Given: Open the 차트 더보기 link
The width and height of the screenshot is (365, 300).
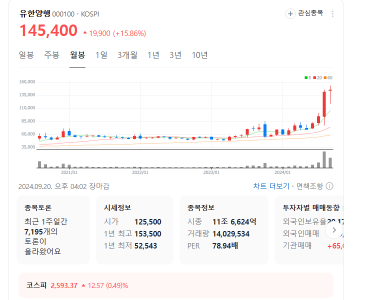Looking at the screenshot, I should 271,186.
